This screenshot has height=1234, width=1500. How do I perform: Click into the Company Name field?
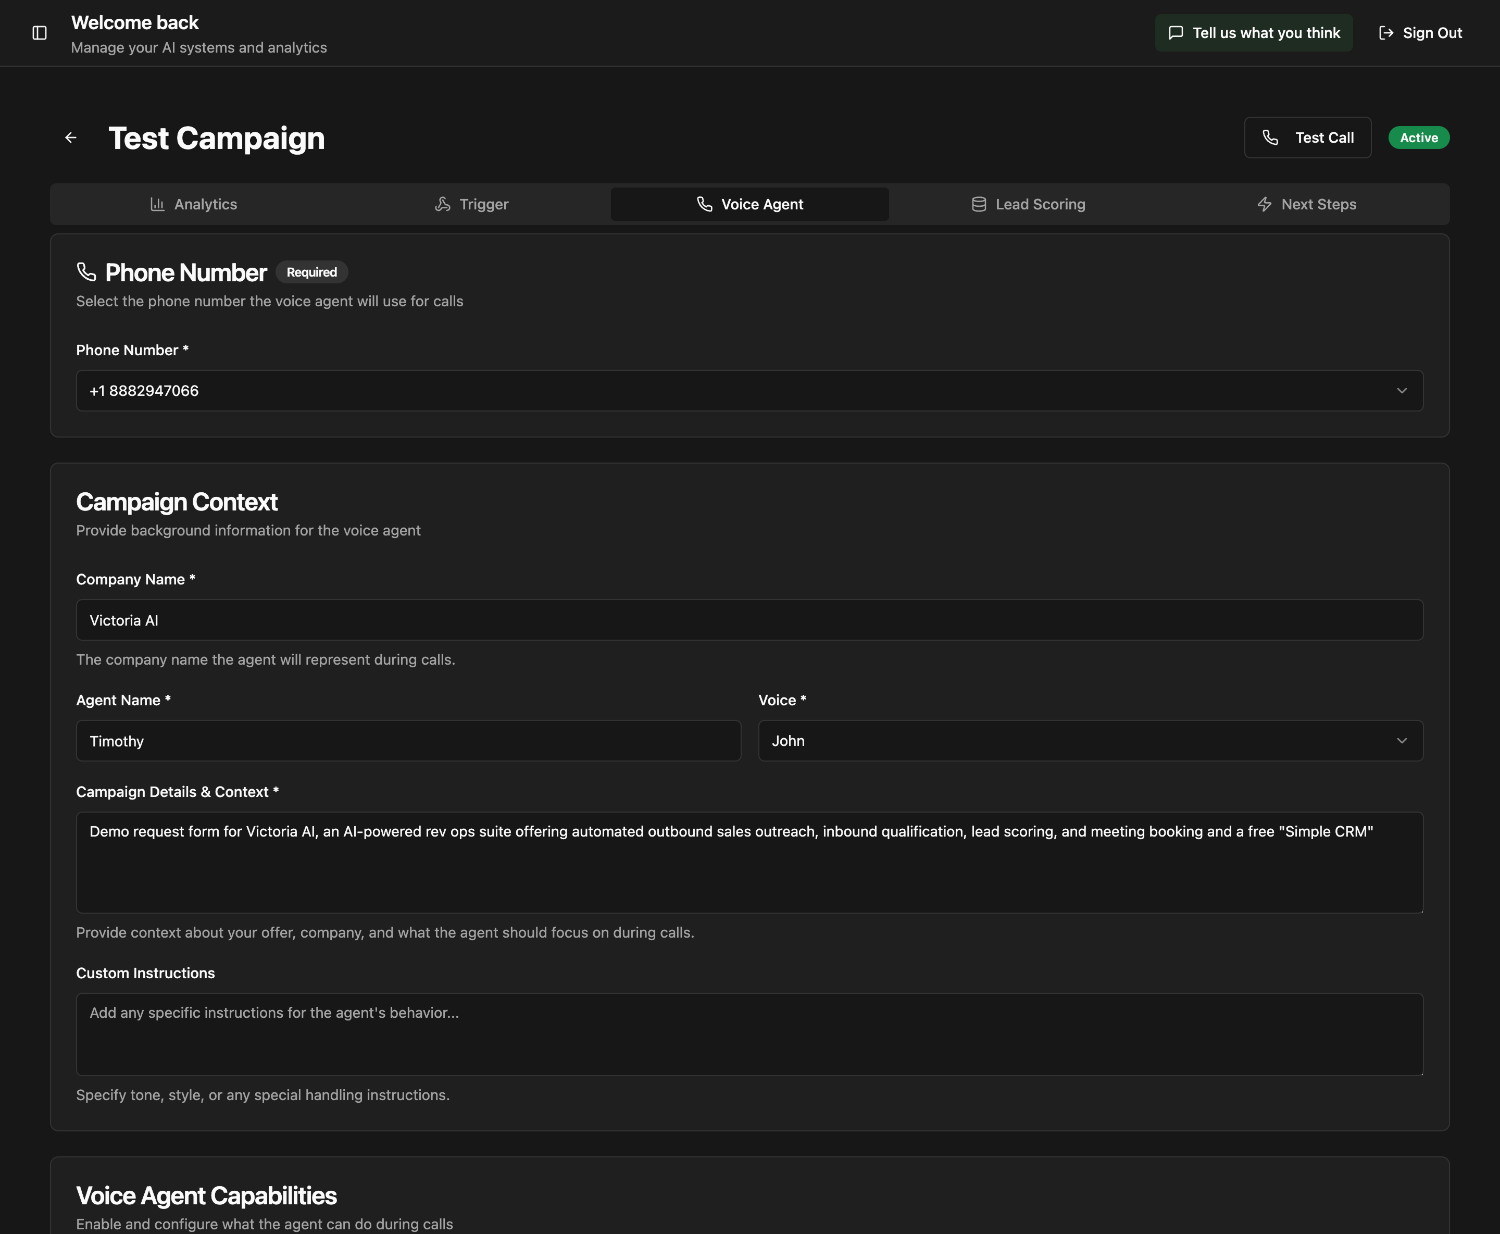(x=749, y=620)
